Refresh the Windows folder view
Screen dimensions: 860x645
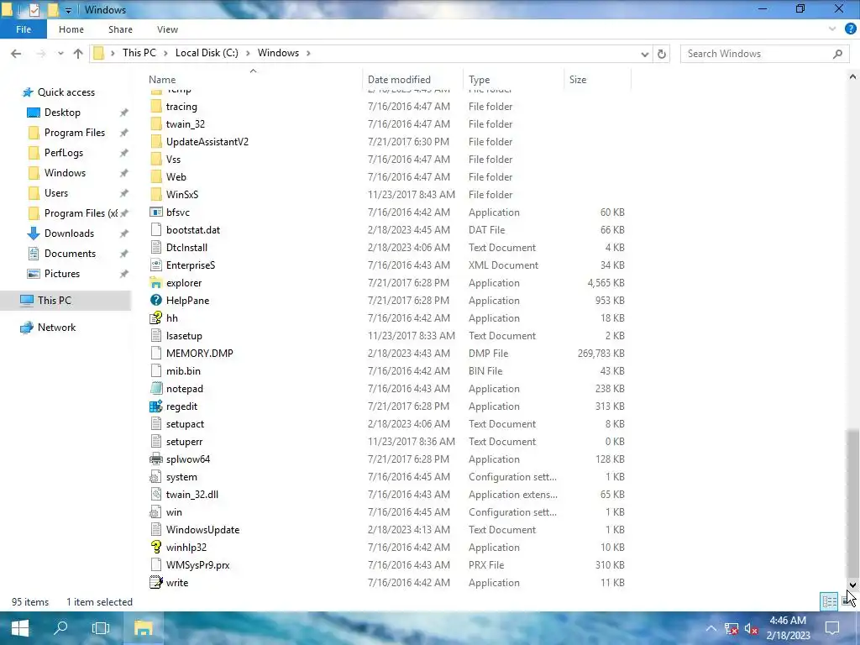(662, 54)
